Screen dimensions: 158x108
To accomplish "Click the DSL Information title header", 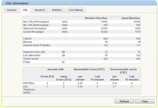I will tap(17, 3).
